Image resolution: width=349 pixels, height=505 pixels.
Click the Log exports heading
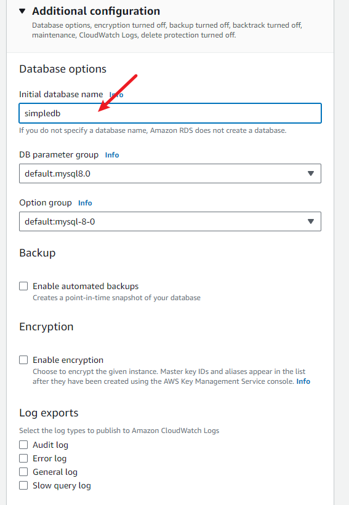pyautogui.click(x=49, y=413)
